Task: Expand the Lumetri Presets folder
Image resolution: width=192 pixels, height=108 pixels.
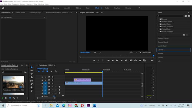Action: point(158,22)
